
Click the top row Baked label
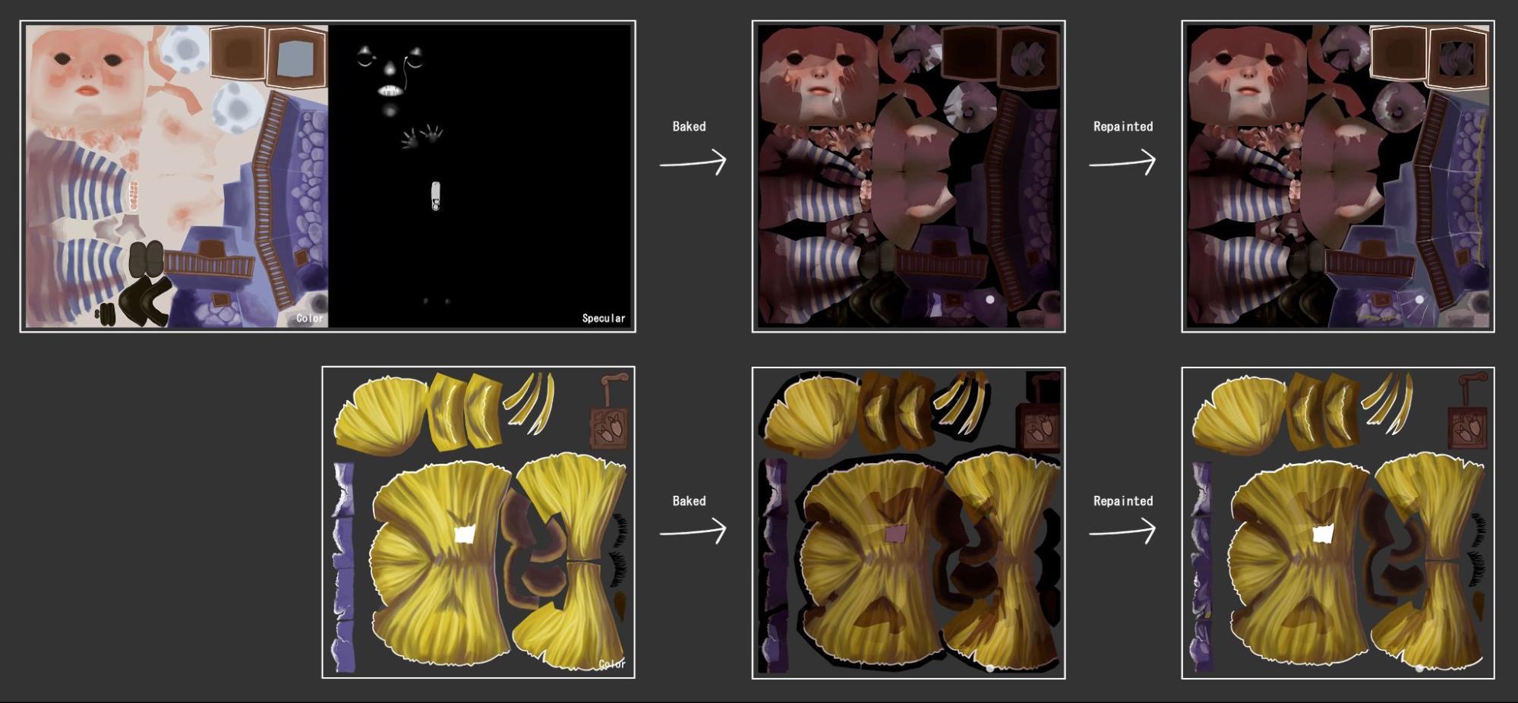[689, 127]
